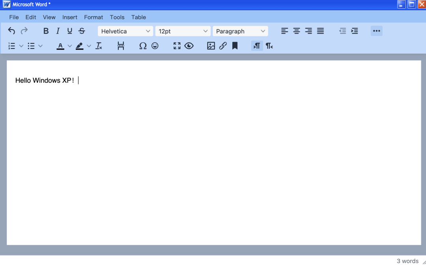Viewport: 426px width, 265px height.
Task: Decrease paragraph indent
Action: (343, 31)
